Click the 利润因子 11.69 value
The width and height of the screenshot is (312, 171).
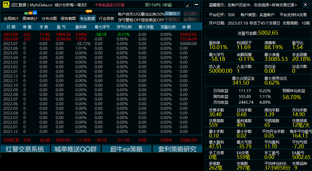244,47
